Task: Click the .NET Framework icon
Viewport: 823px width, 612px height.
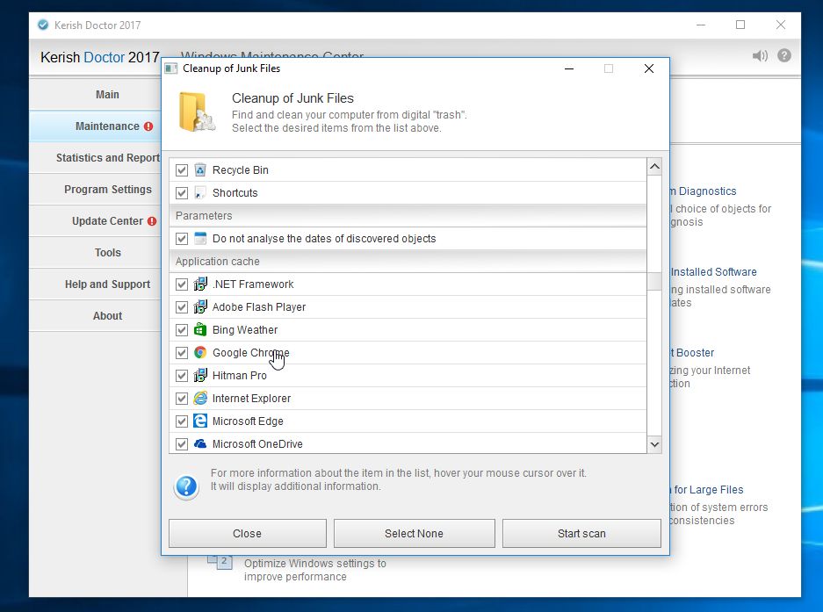Action: [200, 284]
